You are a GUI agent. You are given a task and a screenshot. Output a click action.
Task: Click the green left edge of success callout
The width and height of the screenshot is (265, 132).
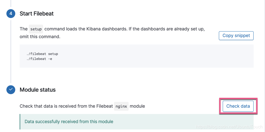[x=20, y=122]
